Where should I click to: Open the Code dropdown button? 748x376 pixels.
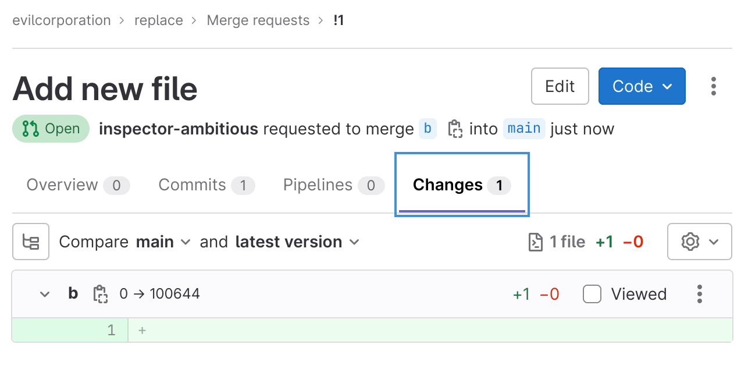[642, 86]
